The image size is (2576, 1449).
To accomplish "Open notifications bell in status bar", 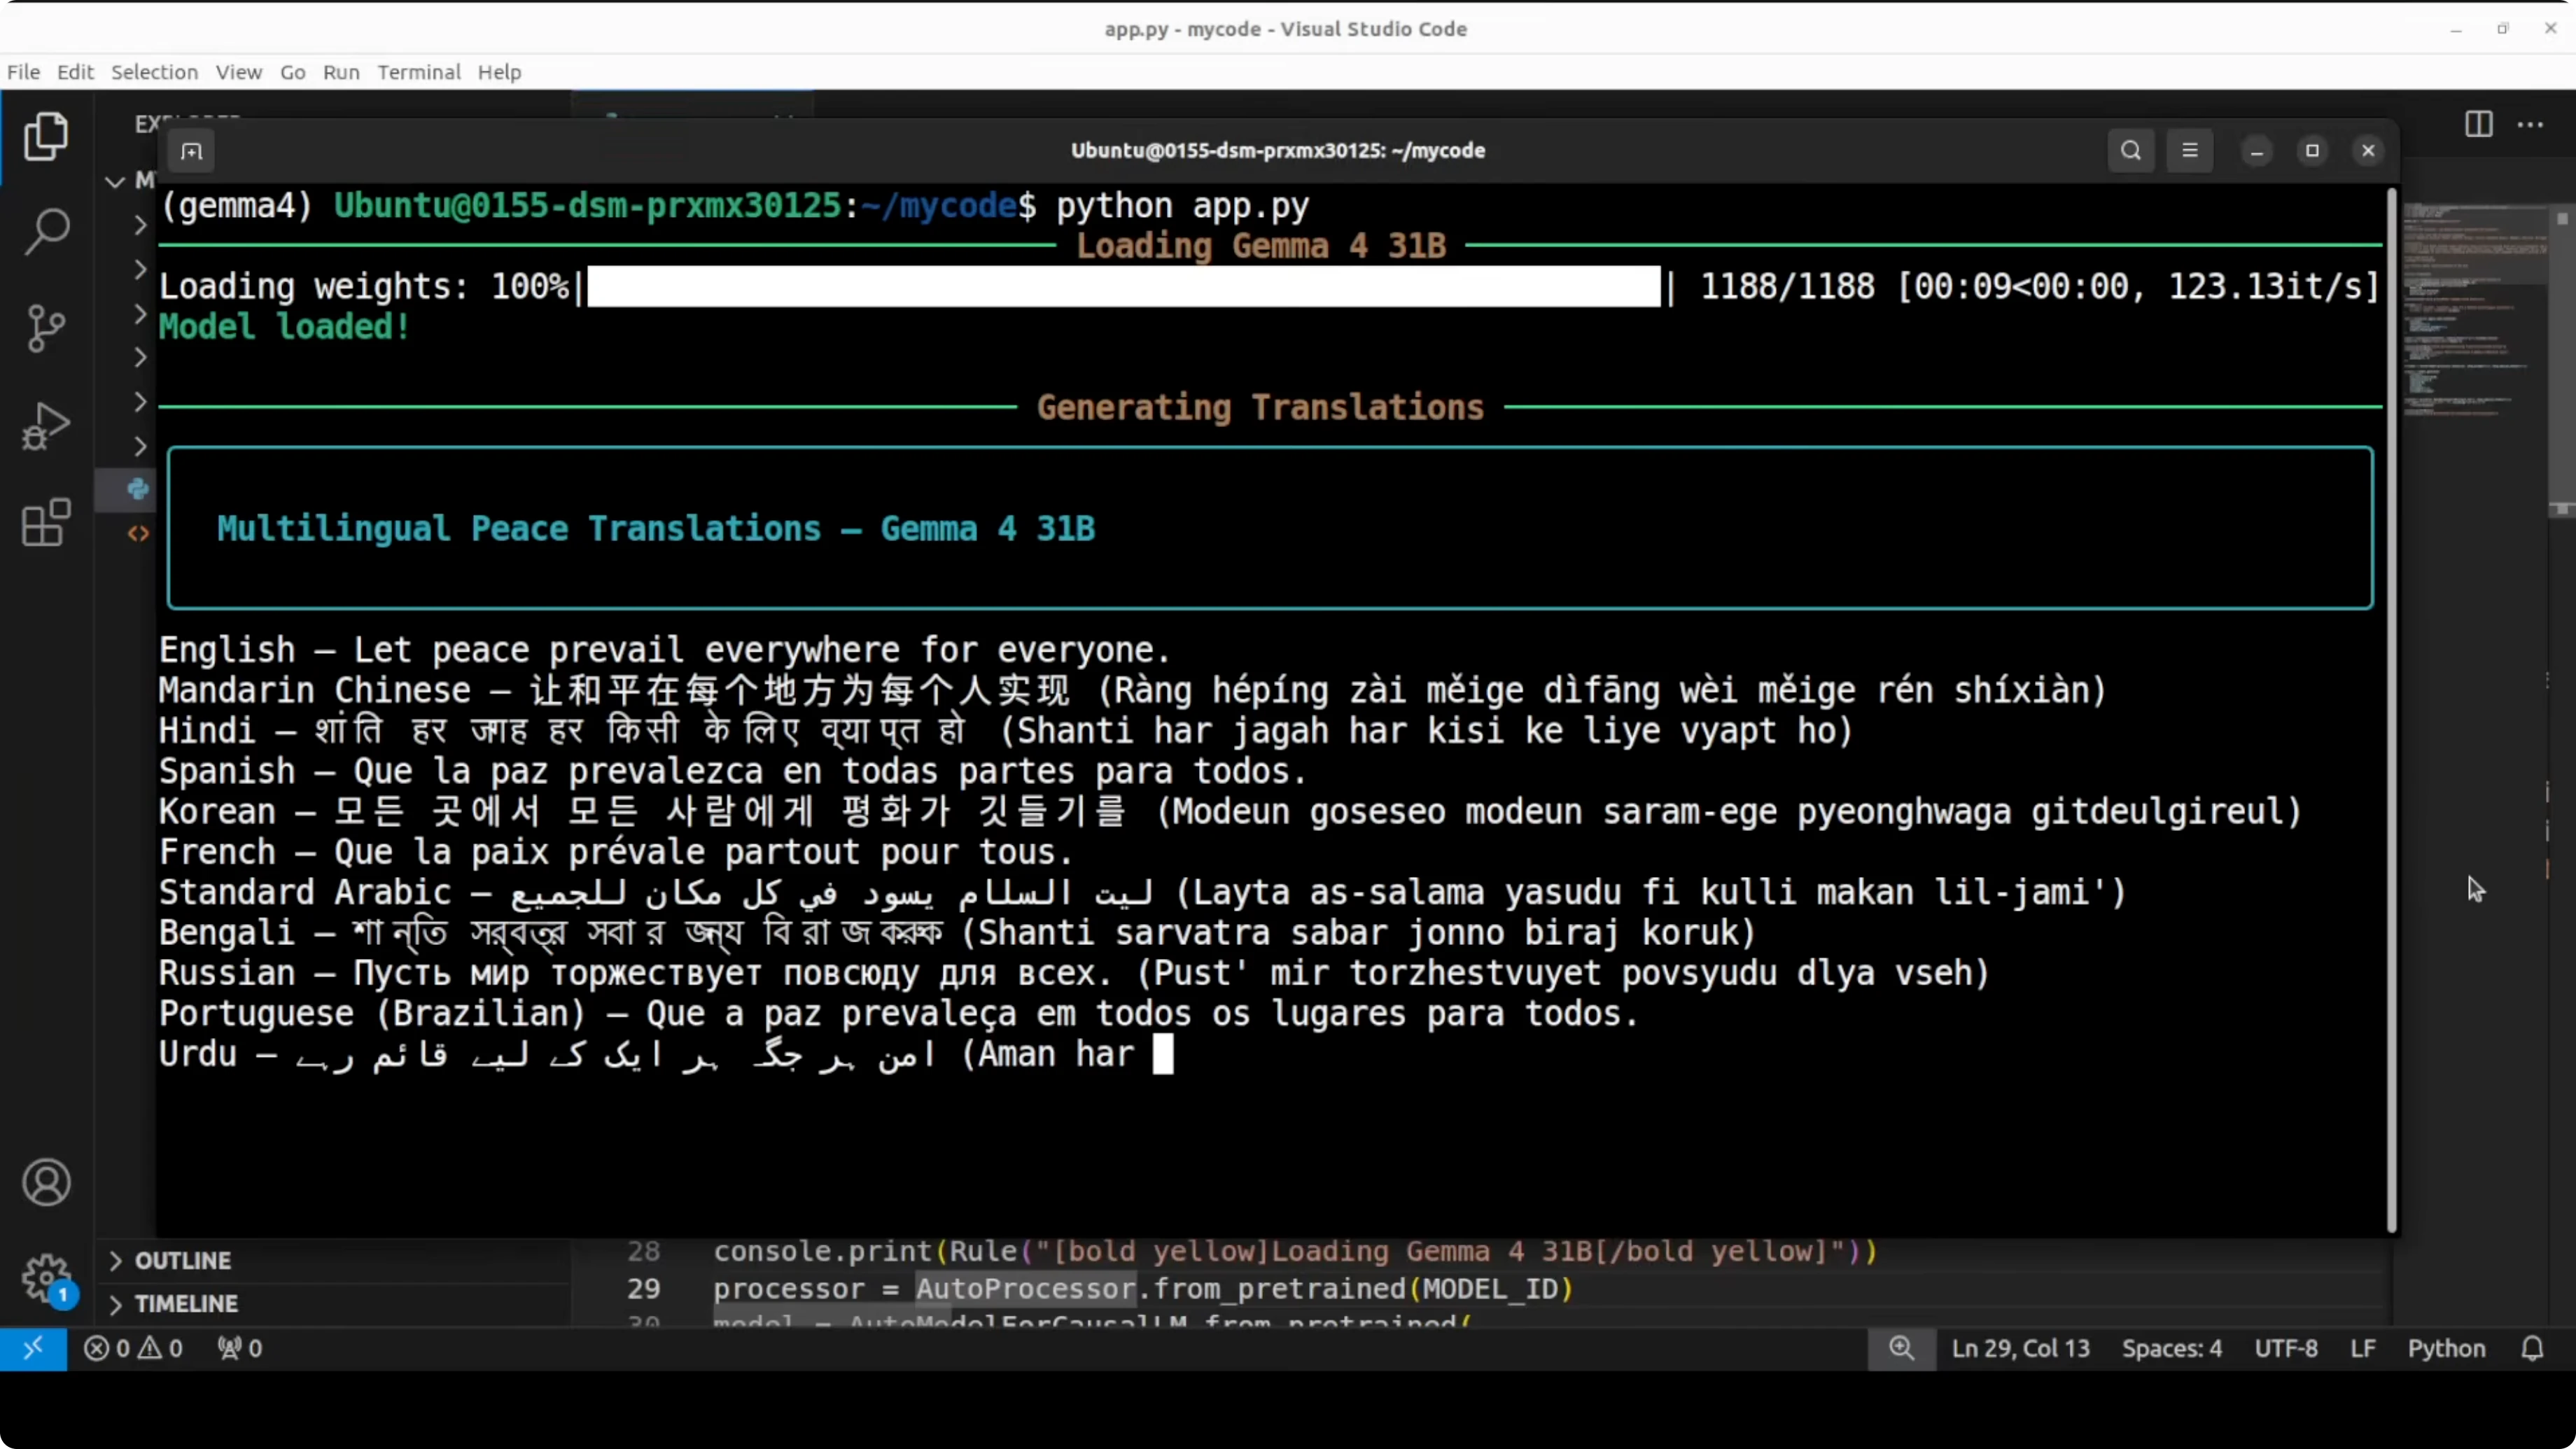I will (2532, 1348).
